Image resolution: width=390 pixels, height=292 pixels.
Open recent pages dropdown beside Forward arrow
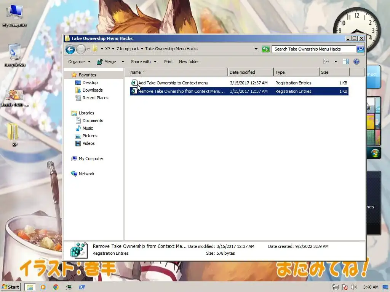tap(88, 49)
